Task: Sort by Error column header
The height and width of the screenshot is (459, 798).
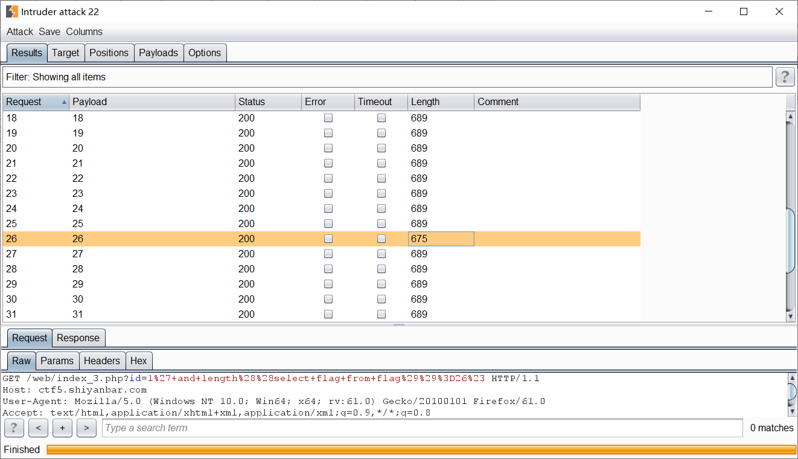Action: point(328,102)
